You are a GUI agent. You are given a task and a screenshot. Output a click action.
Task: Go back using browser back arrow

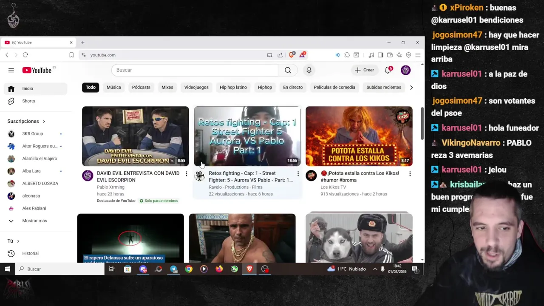(x=7, y=55)
